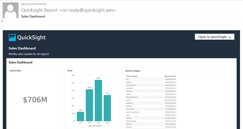Click the email date Mon 8/13/2018

[x=29, y=4]
